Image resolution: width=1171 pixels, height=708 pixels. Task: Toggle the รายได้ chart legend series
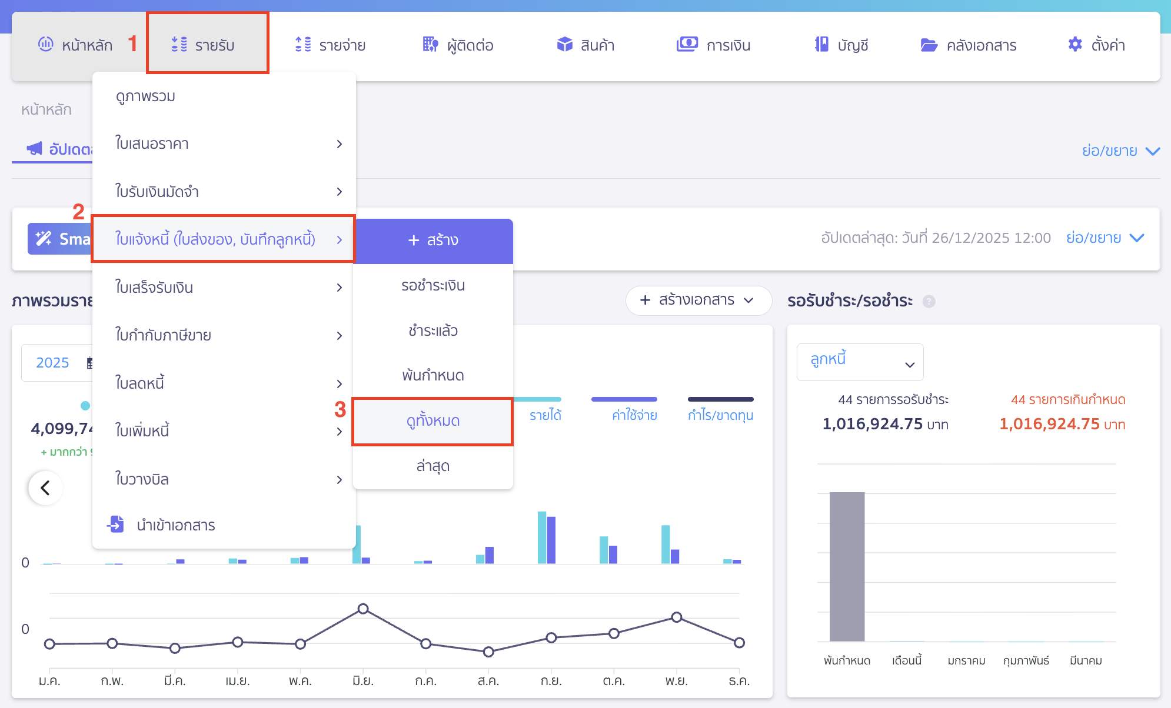545,415
